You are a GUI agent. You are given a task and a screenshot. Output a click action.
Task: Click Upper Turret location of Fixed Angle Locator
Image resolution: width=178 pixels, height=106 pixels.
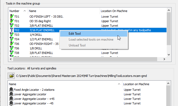click(x=132, y=90)
